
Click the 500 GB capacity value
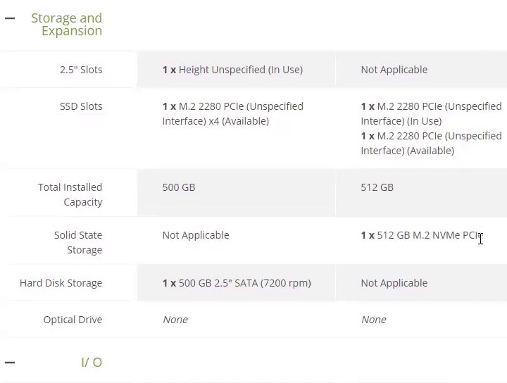179,187
